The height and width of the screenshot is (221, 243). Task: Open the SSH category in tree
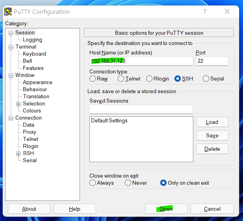28,153
